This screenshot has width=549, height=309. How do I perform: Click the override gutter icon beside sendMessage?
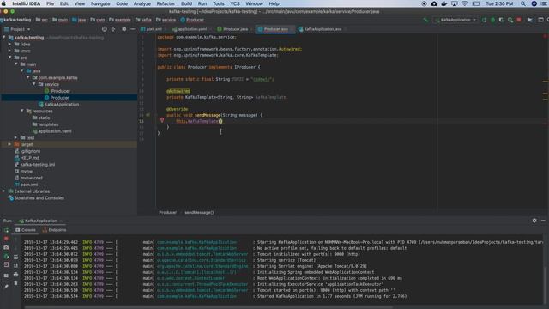(148, 115)
